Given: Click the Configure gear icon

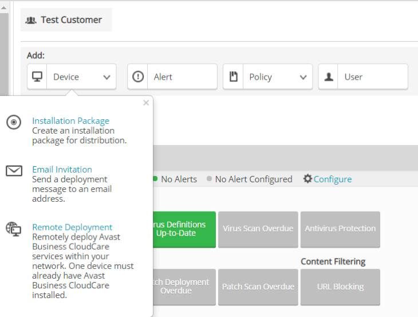Looking at the screenshot, I should tap(307, 179).
